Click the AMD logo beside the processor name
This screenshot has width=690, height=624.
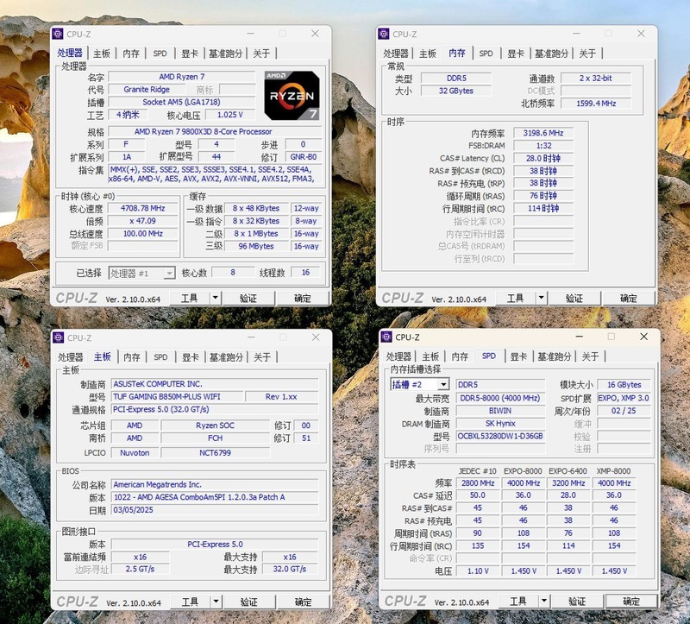click(276, 73)
